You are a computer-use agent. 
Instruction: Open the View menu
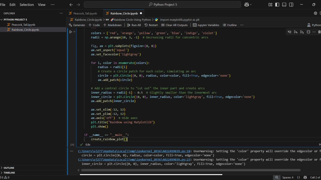click(x=42, y=4)
